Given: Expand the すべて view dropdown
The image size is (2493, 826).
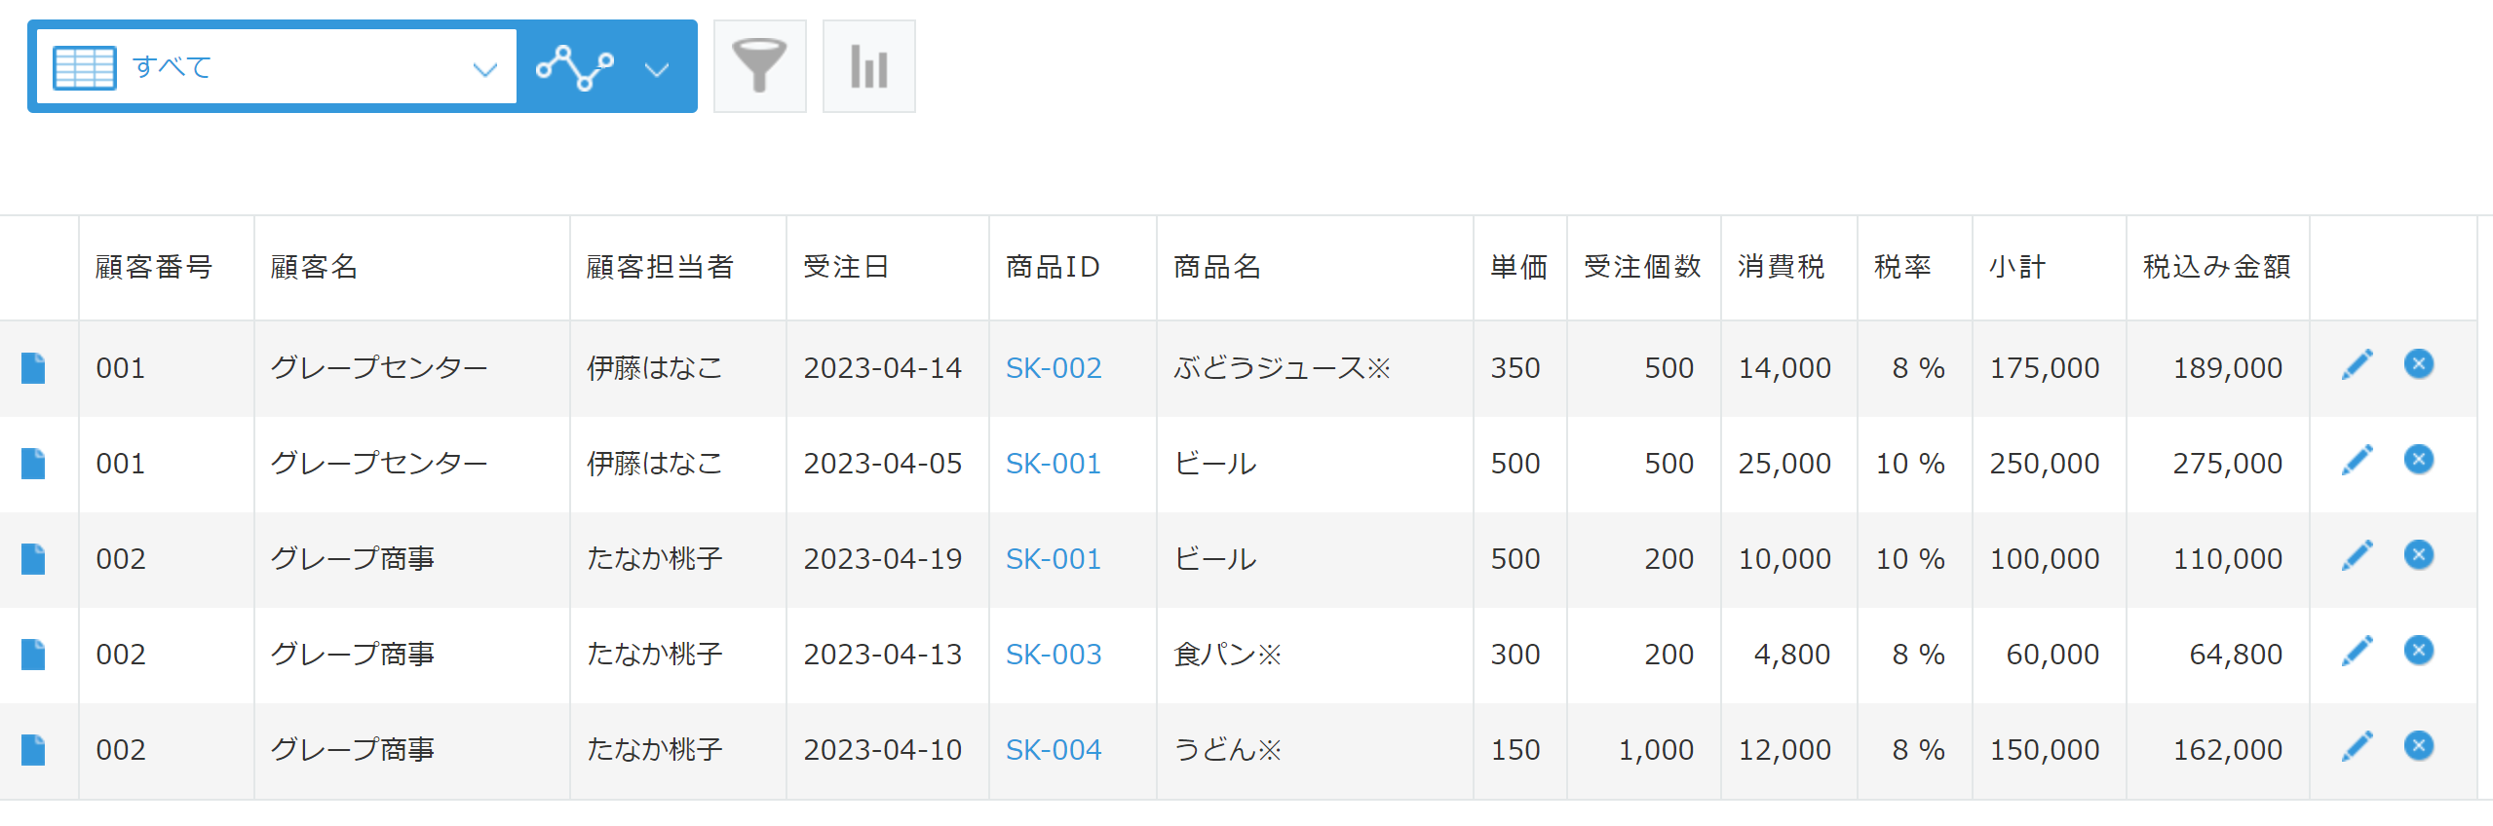Looking at the screenshot, I should tap(483, 68).
